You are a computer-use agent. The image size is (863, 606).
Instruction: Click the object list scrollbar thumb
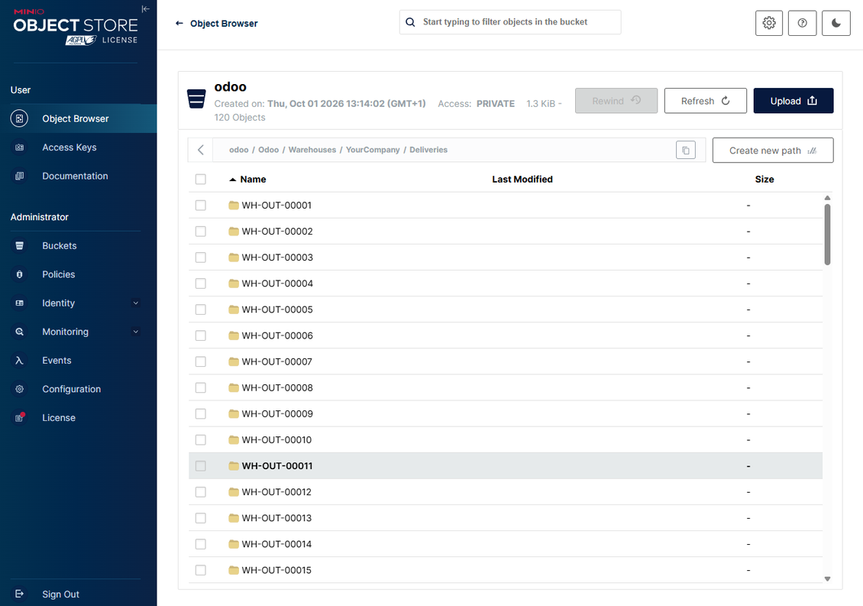tap(827, 235)
